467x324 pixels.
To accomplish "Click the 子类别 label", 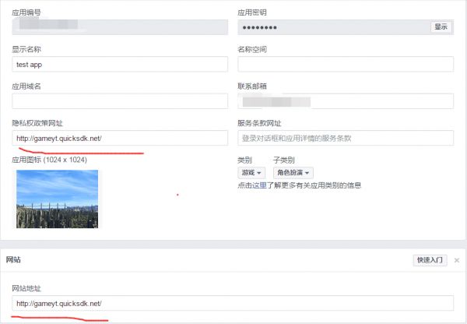I will tap(284, 160).
